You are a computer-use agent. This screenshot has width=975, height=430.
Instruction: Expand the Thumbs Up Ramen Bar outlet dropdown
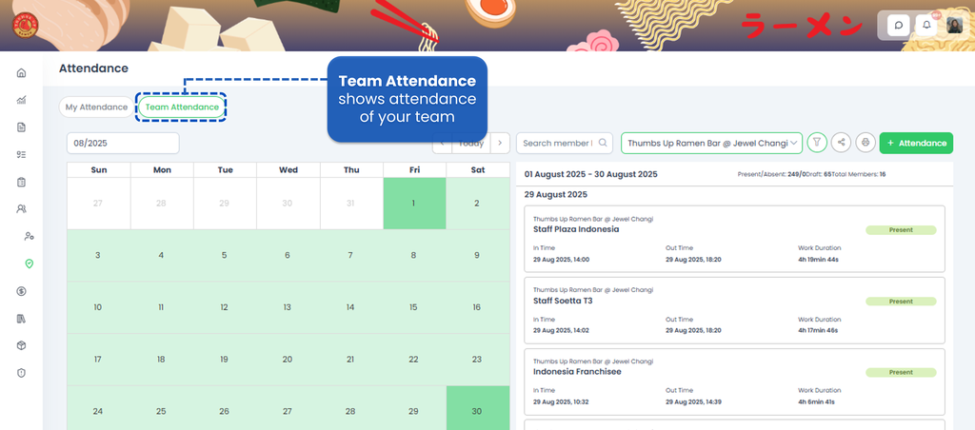click(x=711, y=143)
